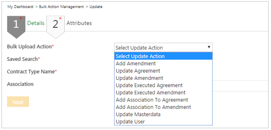Pick 'Update Agreement' option
This screenshot has width=271, height=130.
(138, 71)
